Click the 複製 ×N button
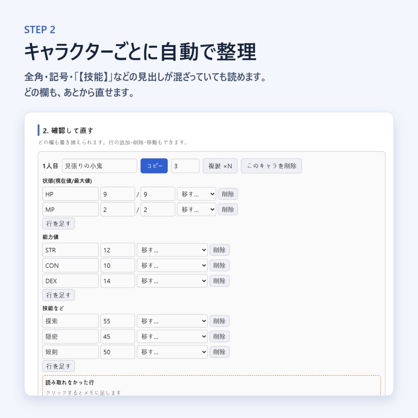418x418 pixels. (220, 166)
